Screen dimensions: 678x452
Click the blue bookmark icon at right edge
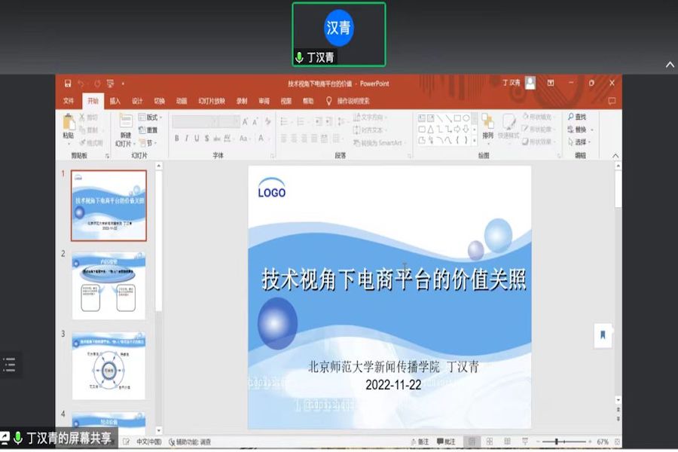[x=603, y=335]
